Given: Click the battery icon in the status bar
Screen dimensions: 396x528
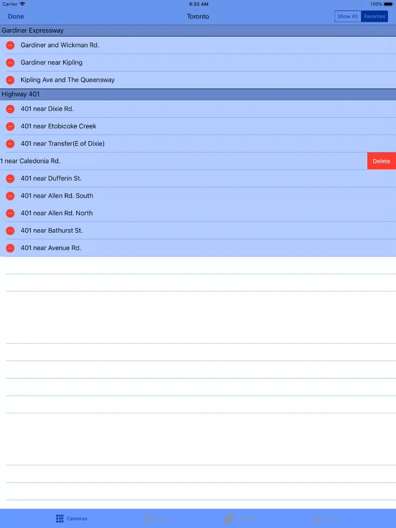Looking at the screenshot, I should tap(388, 4).
